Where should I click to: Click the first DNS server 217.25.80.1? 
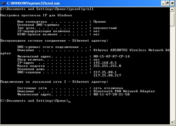pos(105,72)
